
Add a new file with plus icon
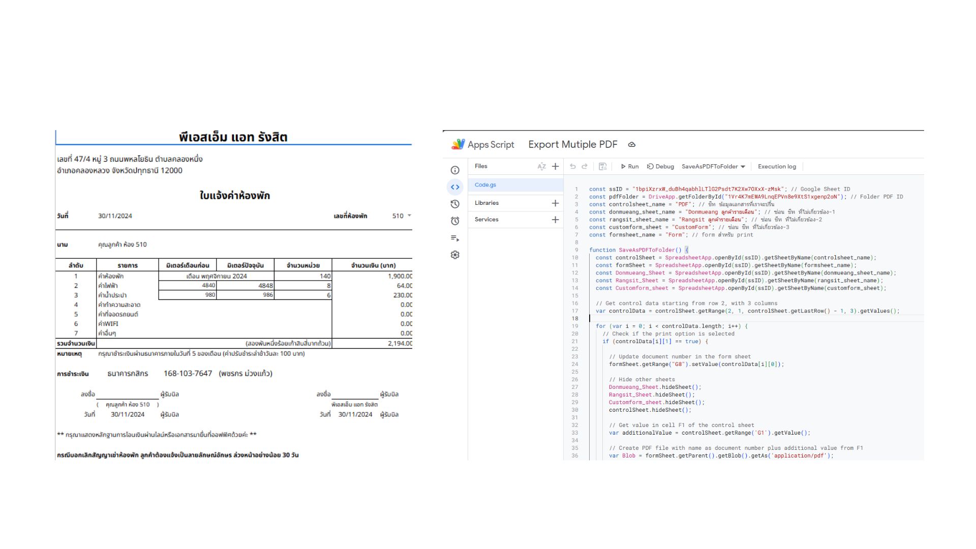[555, 166]
